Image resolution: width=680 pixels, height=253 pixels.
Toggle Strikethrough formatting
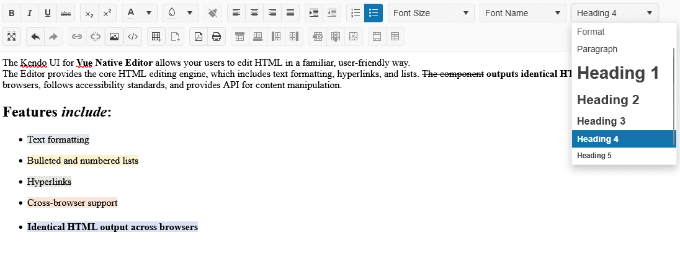coord(66,13)
